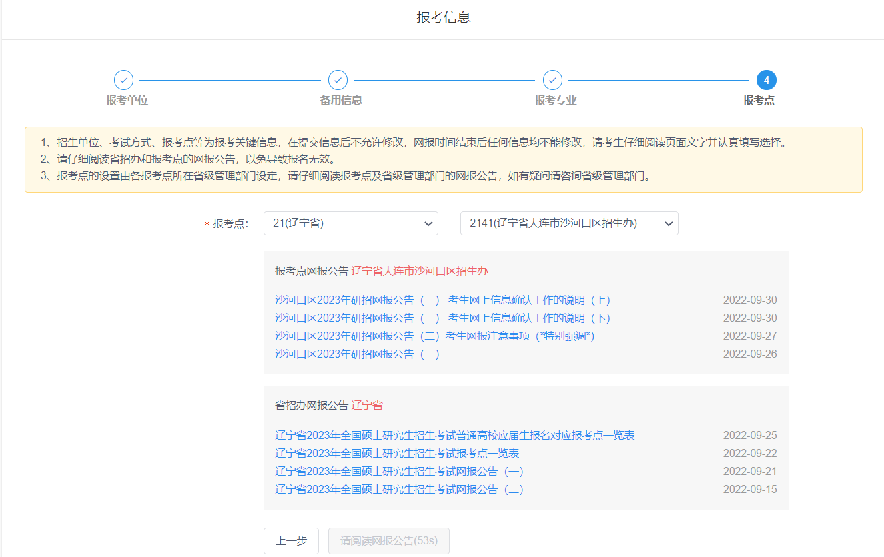Viewport: 884px width, 557px height.
Task: Click the 报考点网报公告 section label
Action: click(x=312, y=271)
